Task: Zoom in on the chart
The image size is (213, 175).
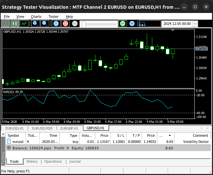Action: tap(36, 24)
